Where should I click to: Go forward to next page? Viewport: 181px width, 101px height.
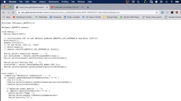[8, 12]
